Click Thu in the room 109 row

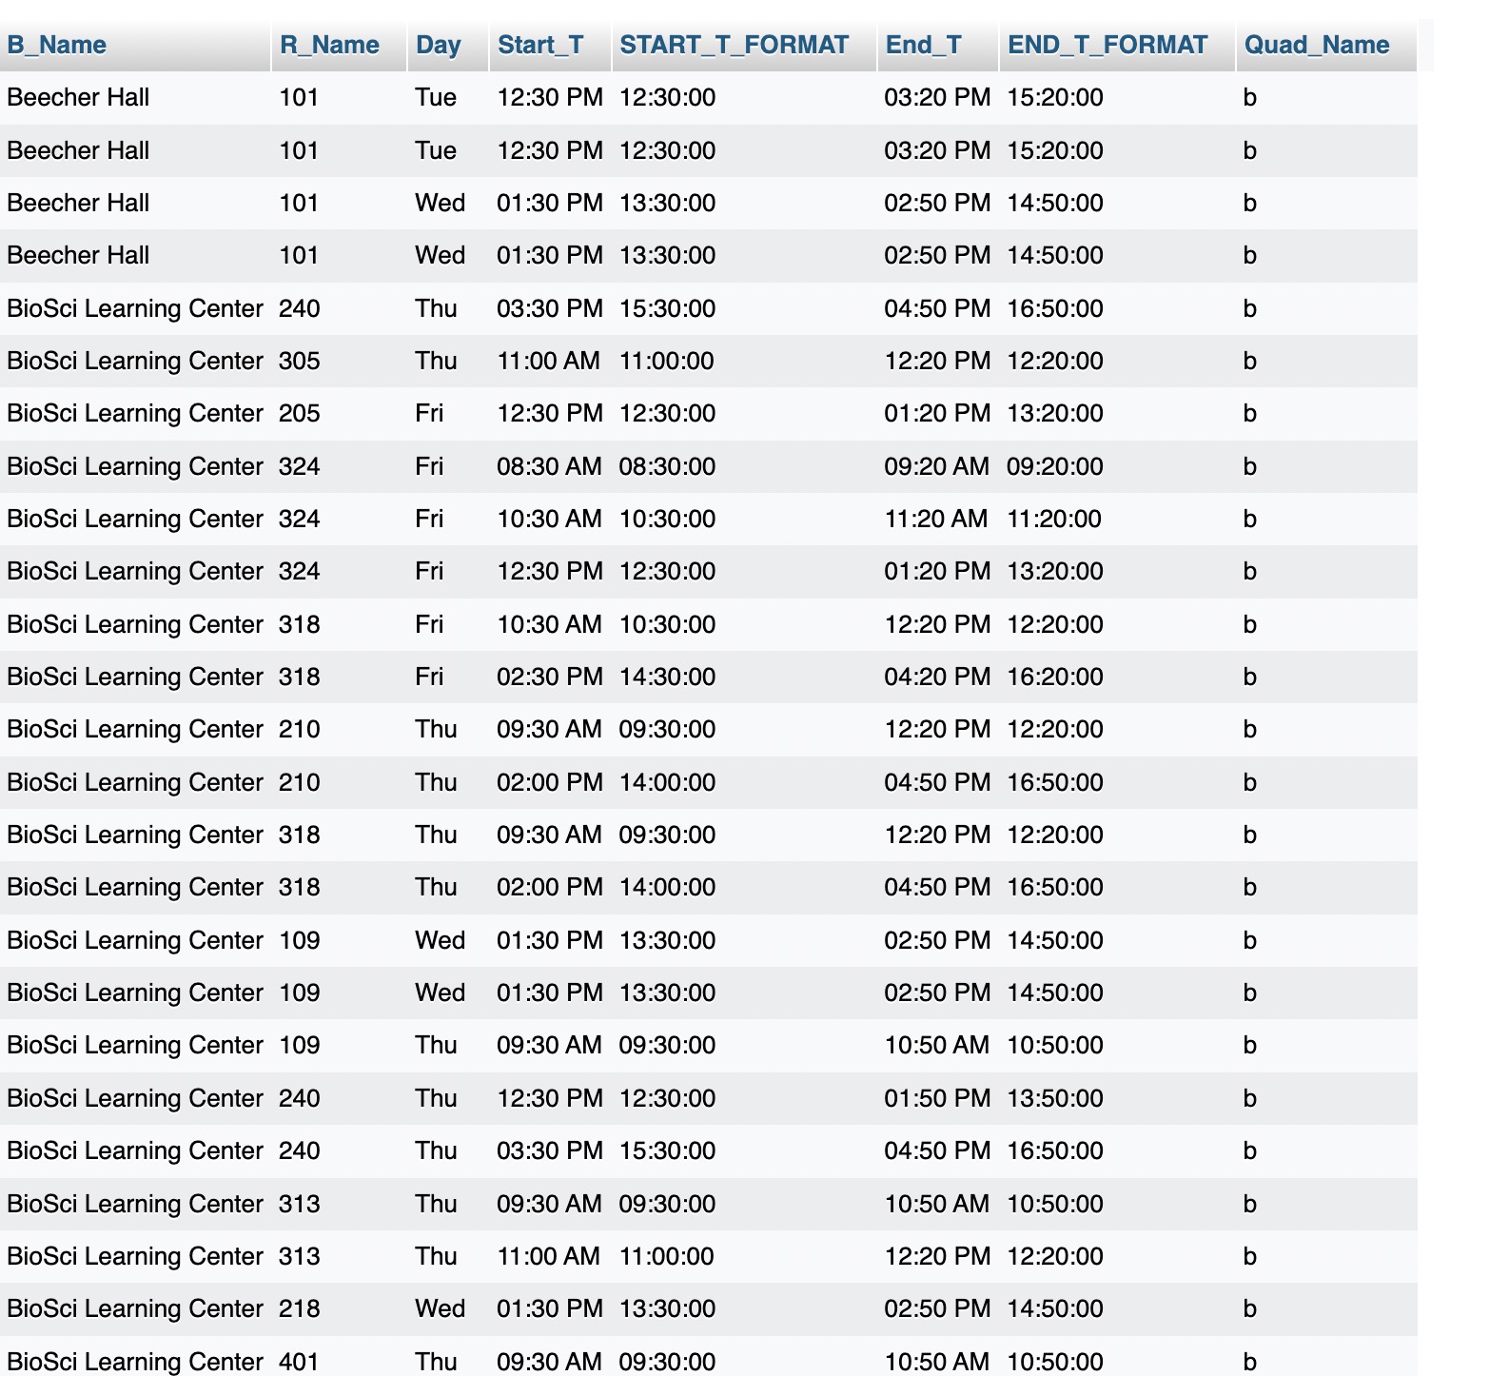(436, 1045)
